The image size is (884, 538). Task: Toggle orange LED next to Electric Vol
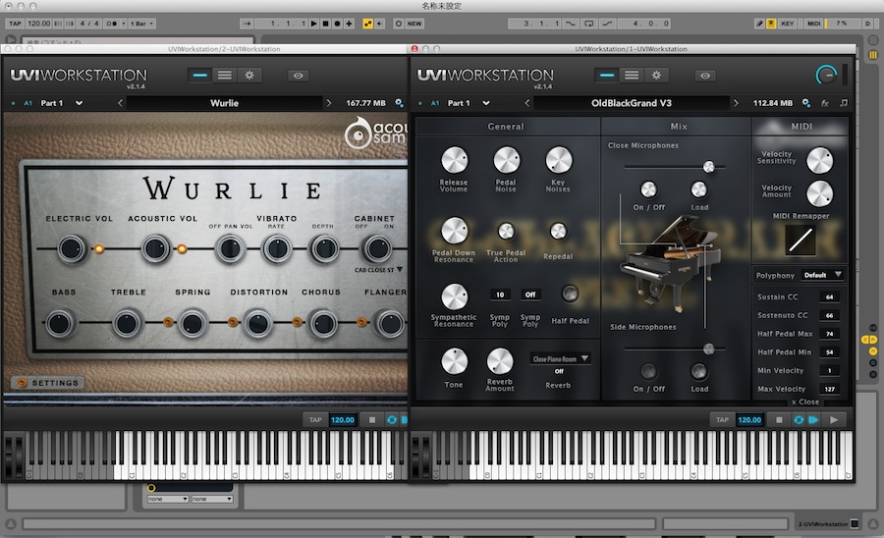click(x=99, y=248)
